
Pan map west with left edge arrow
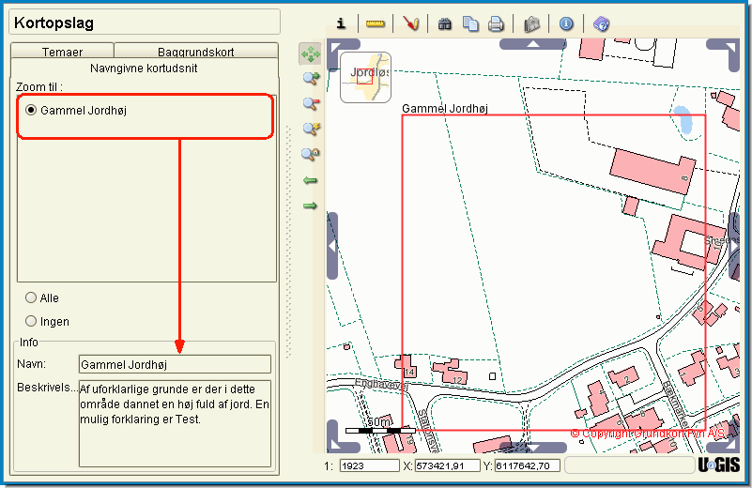tap(332, 246)
